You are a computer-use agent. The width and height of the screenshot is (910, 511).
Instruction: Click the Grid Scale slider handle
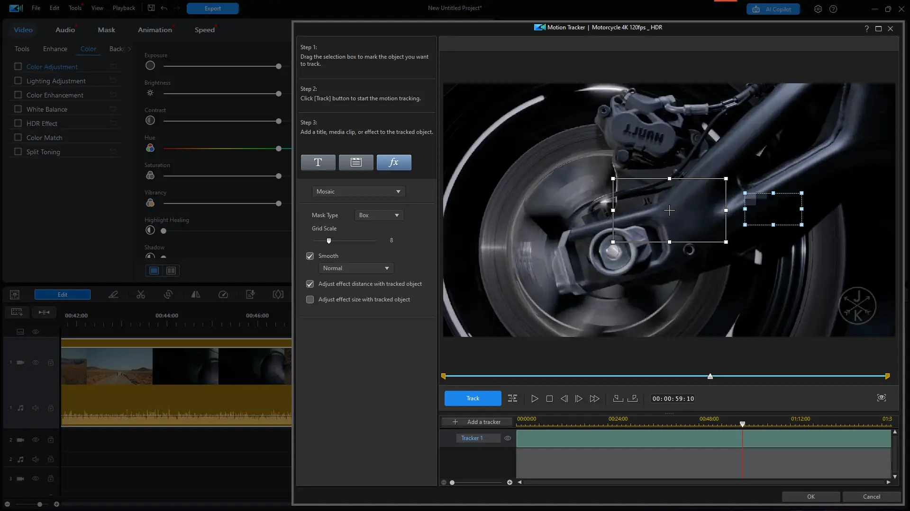coord(329,241)
